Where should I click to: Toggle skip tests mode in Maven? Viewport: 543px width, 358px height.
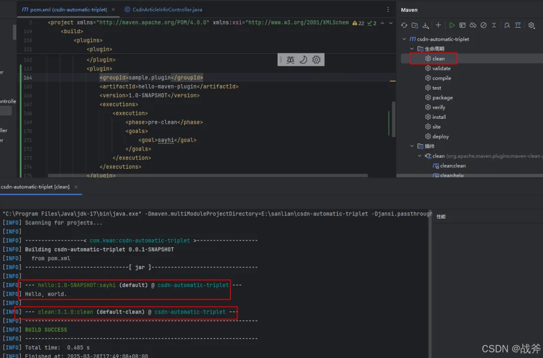484,25
